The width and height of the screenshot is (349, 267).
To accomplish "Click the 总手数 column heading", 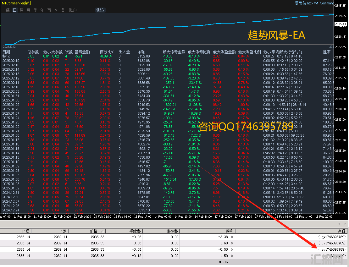I will click(x=33, y=52).
